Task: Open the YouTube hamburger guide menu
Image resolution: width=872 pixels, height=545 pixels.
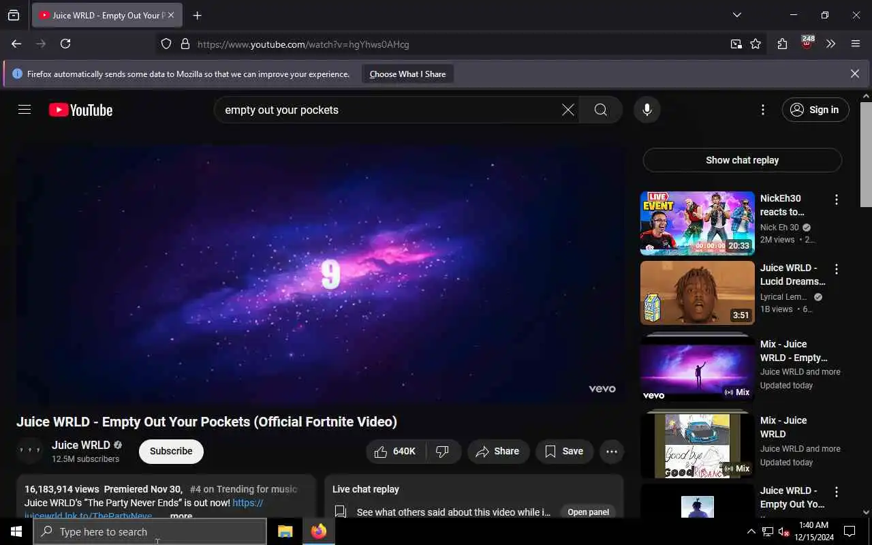Action: (x=25, y=110)
